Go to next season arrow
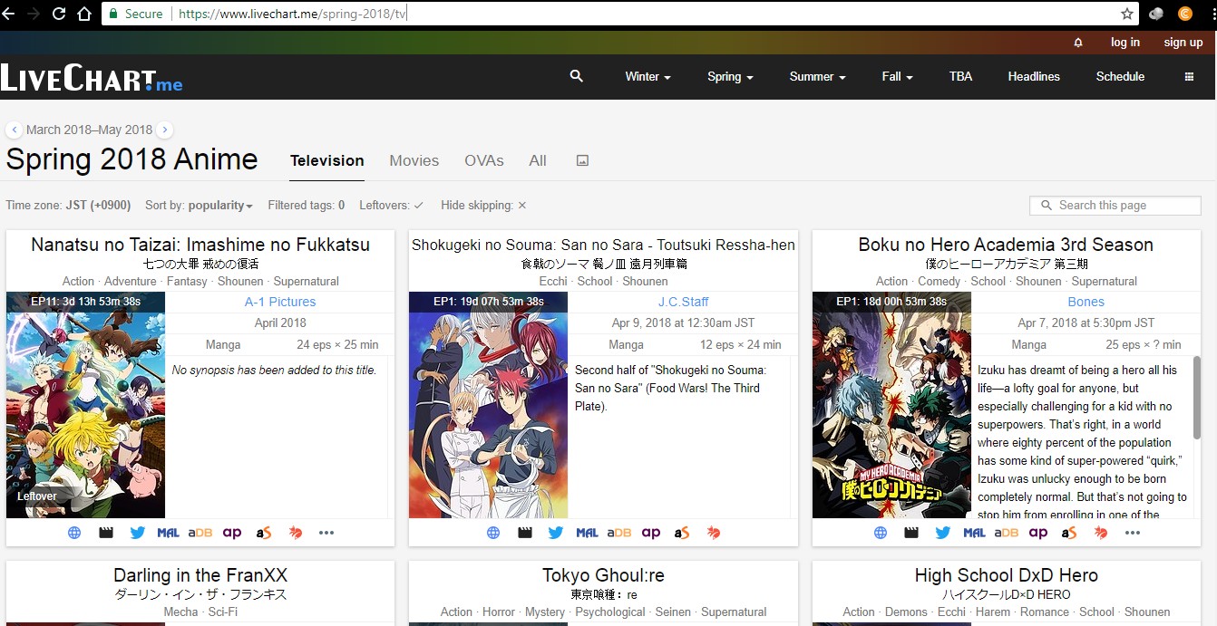1217x626 pixels. 164,130
